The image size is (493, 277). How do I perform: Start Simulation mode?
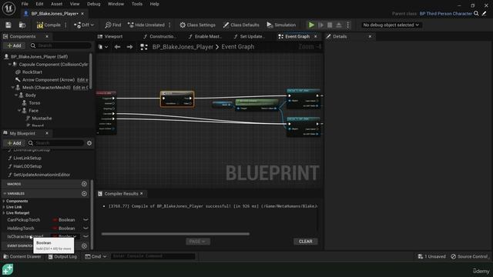pos(281,25)
